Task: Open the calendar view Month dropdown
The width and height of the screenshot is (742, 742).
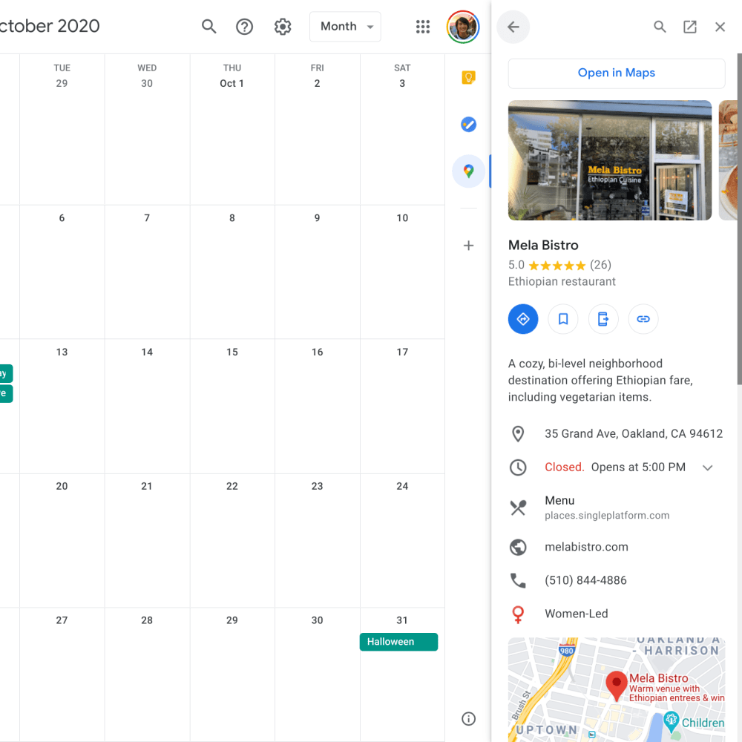Action: 345,27
